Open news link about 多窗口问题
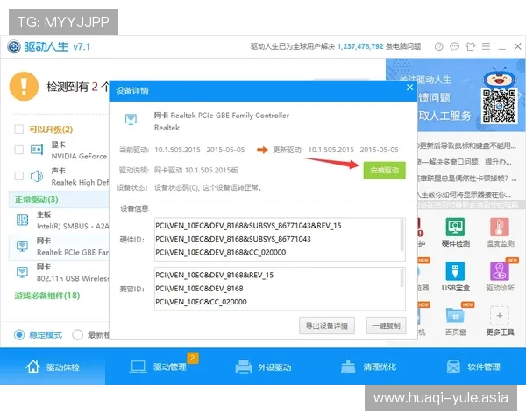This screenshot has height=420, width=526. click(465, 162)
